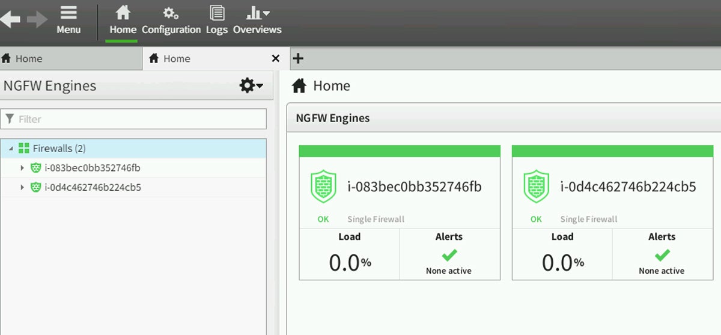721x335 pixels.
Task: Go back with the left arrow
Action: click(10, 20)
